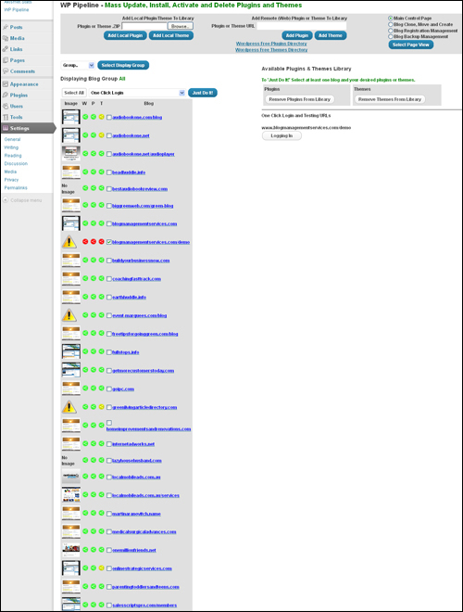
Task: Select Blog Registration Management radio button
Action: (x=390, y=31)
